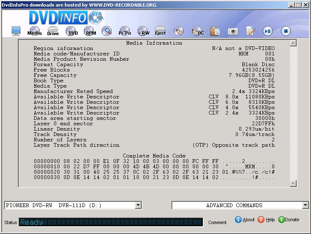Screen dimensions: 311x234
Task: Open the notepad edit icon
Action: (250, 31)
